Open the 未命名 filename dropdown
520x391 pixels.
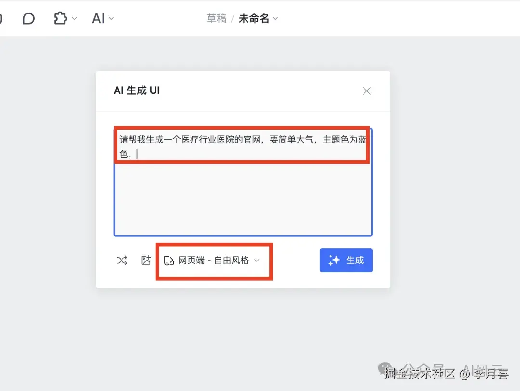tap(275, 18)
